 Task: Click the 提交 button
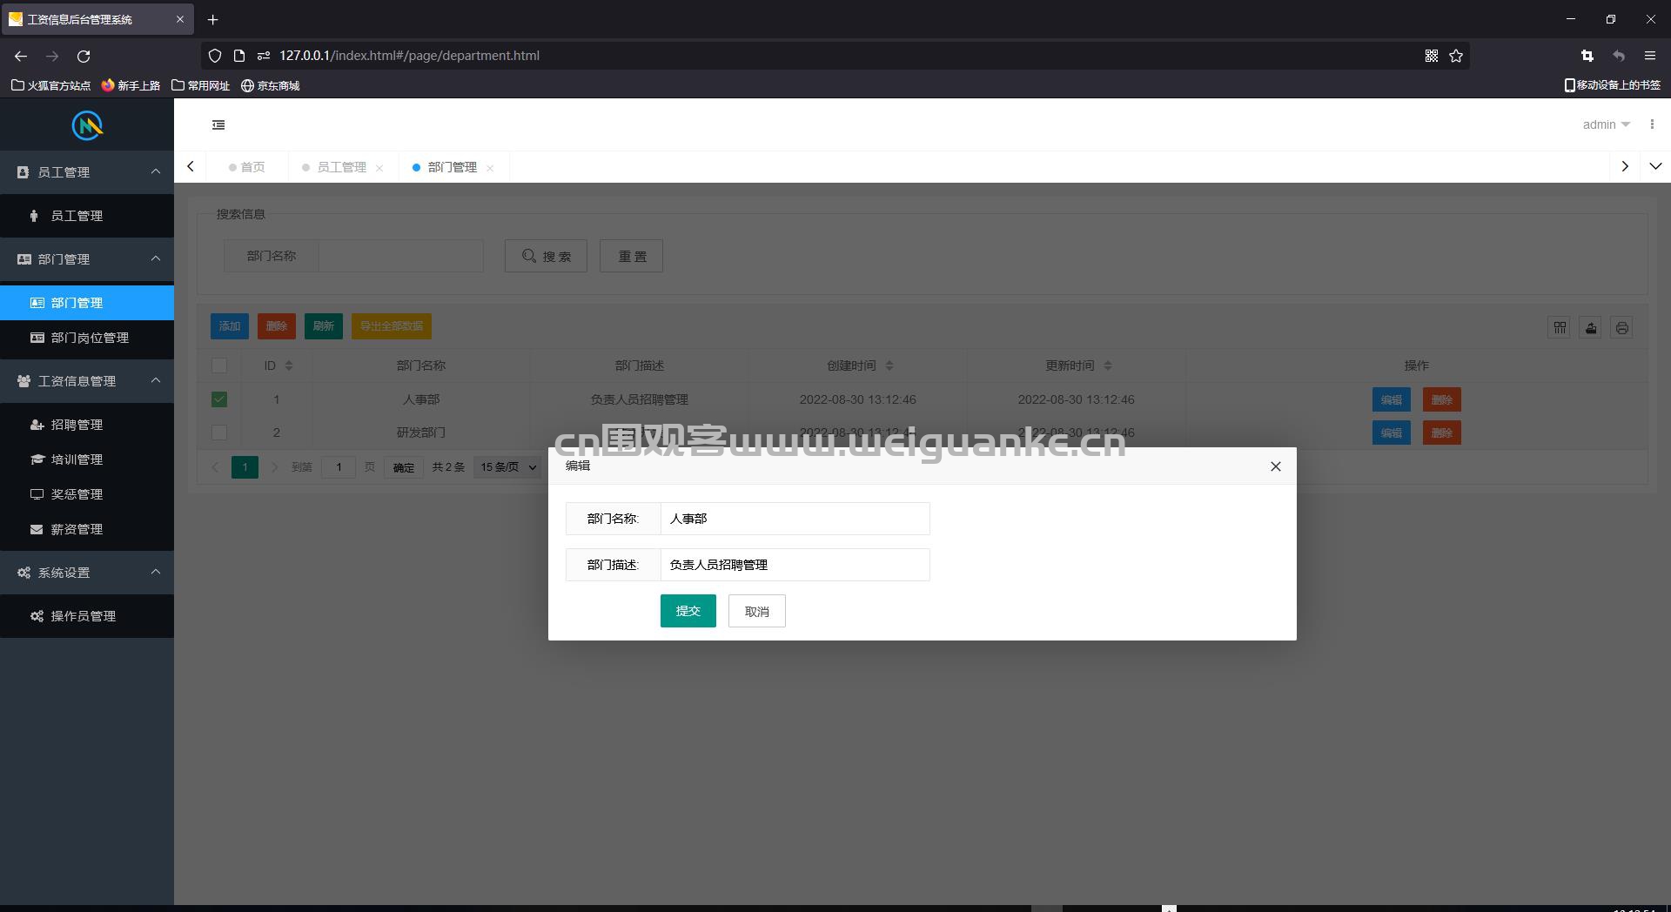click(x=688, y=611)
